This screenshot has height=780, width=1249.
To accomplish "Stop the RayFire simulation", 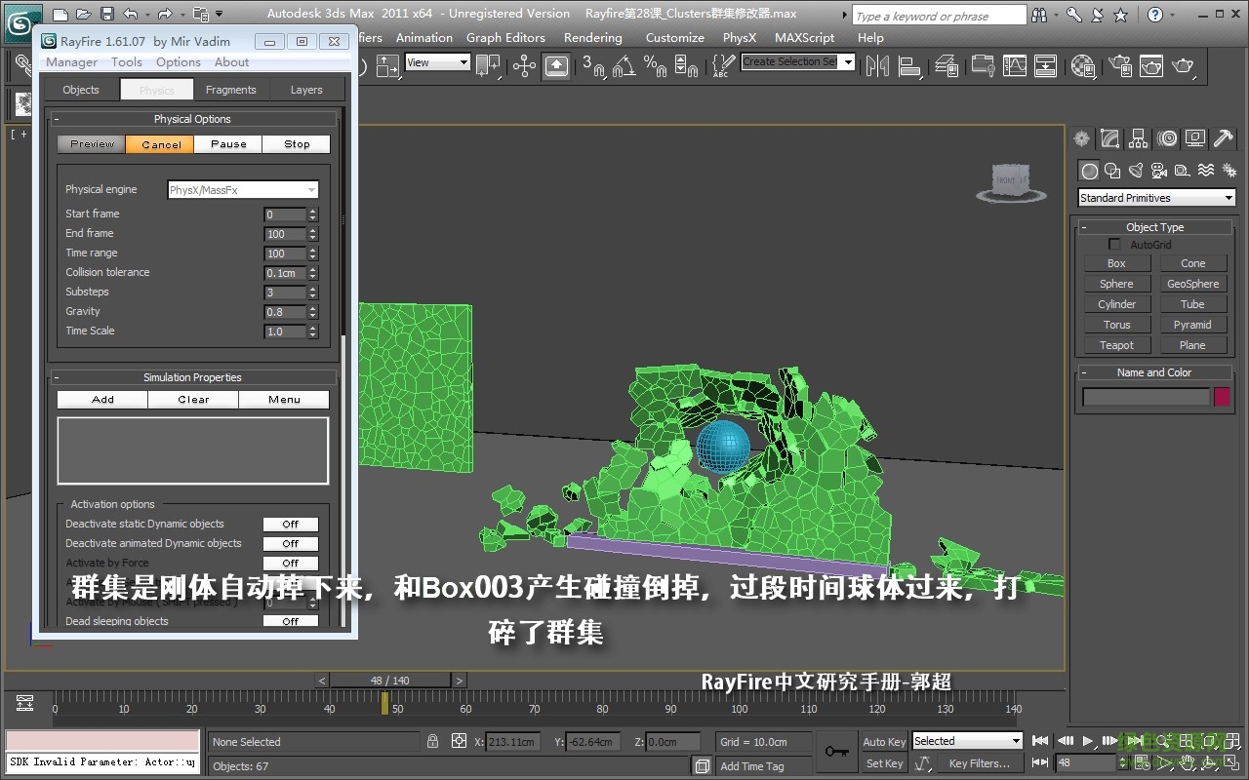I will [296, 143].
